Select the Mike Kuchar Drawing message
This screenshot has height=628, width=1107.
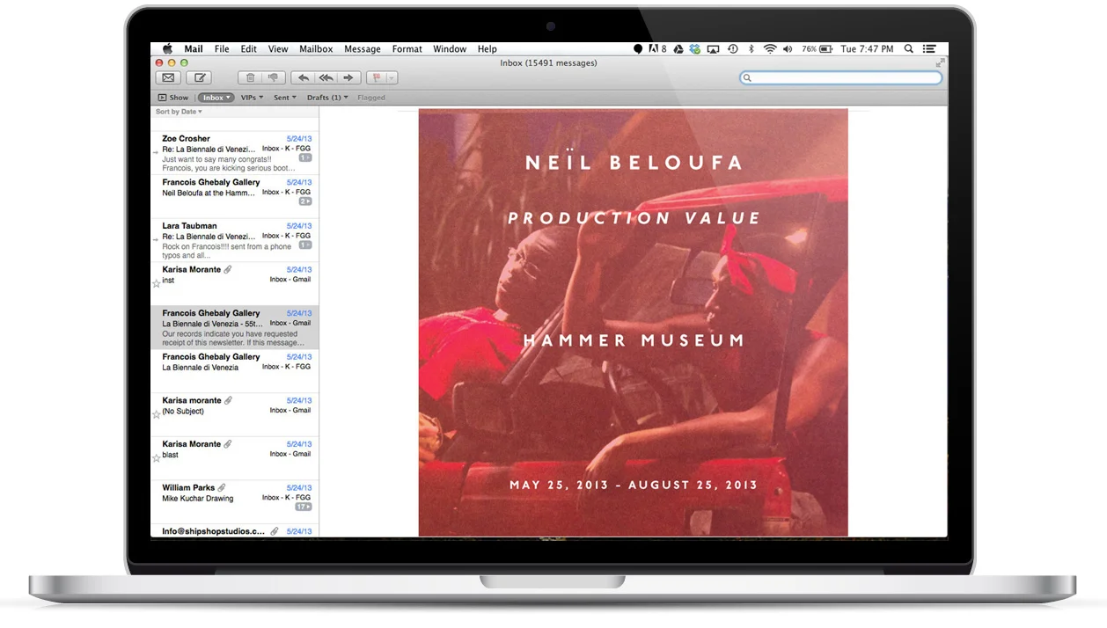pos(235,502)
